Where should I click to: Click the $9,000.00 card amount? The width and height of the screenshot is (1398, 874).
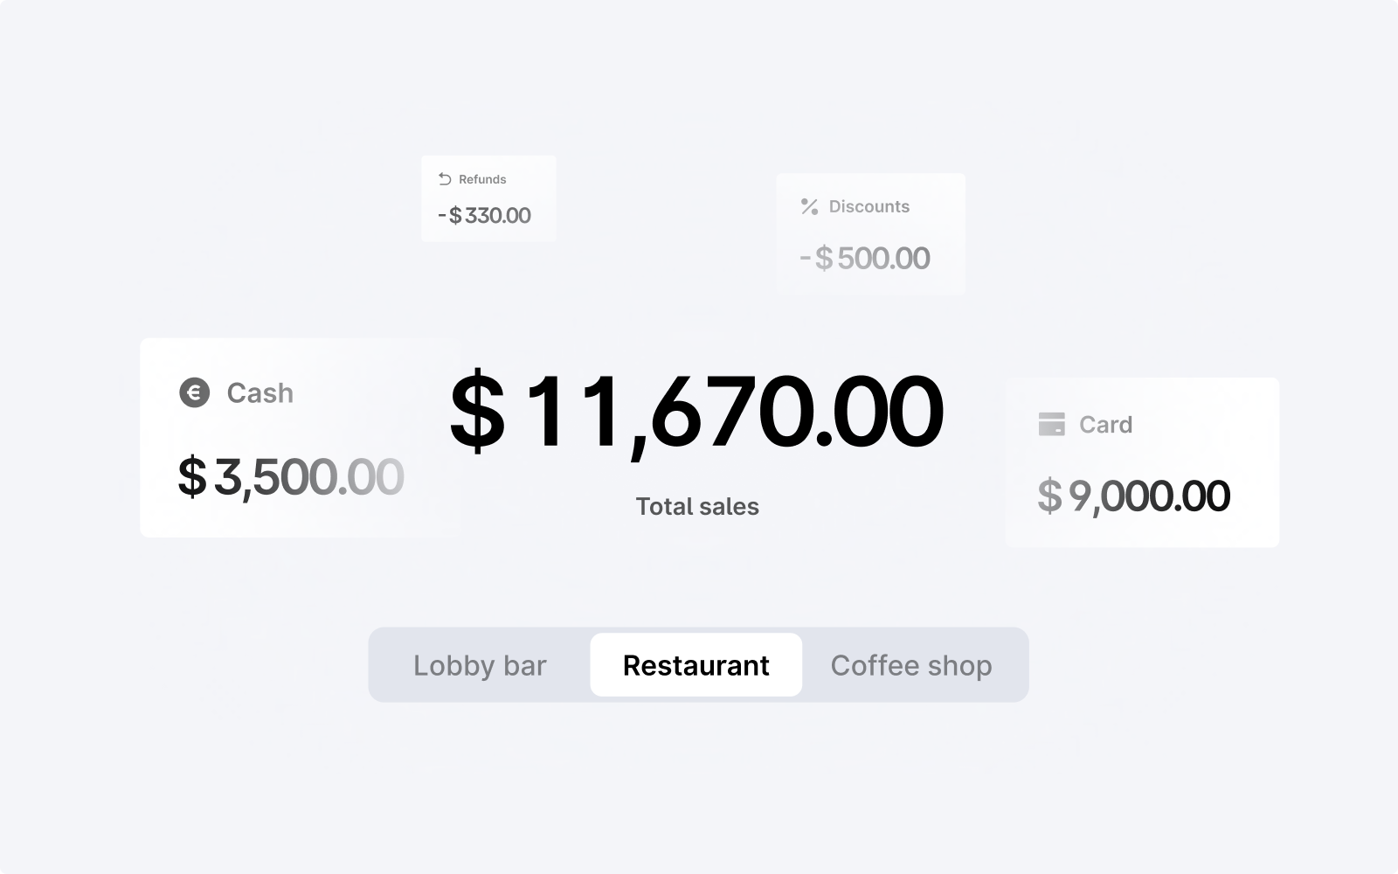pyautogui.click(x=1133, y=496)
